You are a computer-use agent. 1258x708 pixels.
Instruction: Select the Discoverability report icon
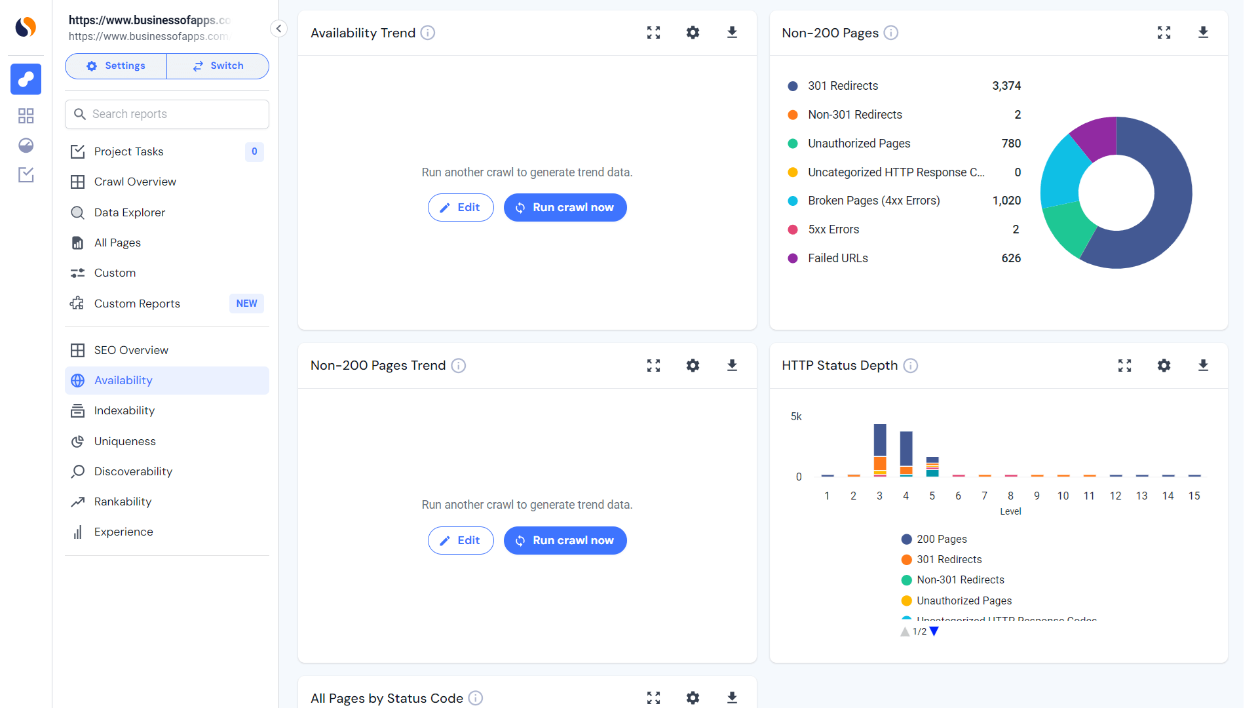point(77,470)
